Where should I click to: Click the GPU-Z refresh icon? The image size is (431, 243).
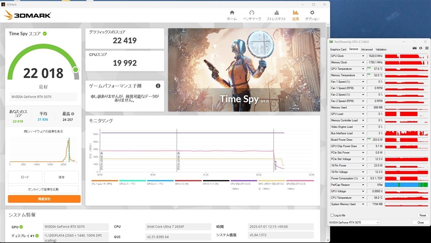point(420,48)
